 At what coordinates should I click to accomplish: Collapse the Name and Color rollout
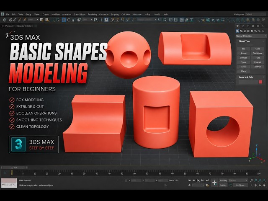click(x=246, y=77)
